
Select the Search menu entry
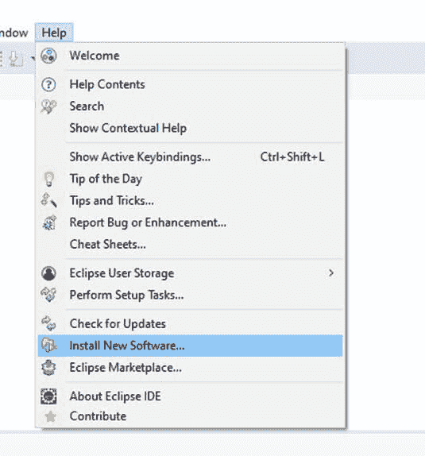[190, 106]
